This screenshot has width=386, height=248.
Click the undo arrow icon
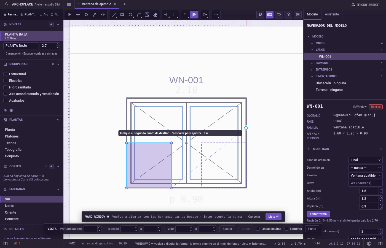point(279,15)
